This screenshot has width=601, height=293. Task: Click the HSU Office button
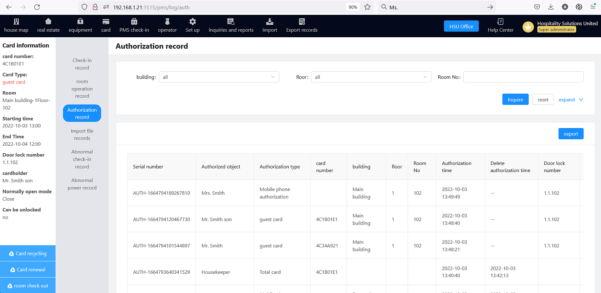click(x=461, y=26)
